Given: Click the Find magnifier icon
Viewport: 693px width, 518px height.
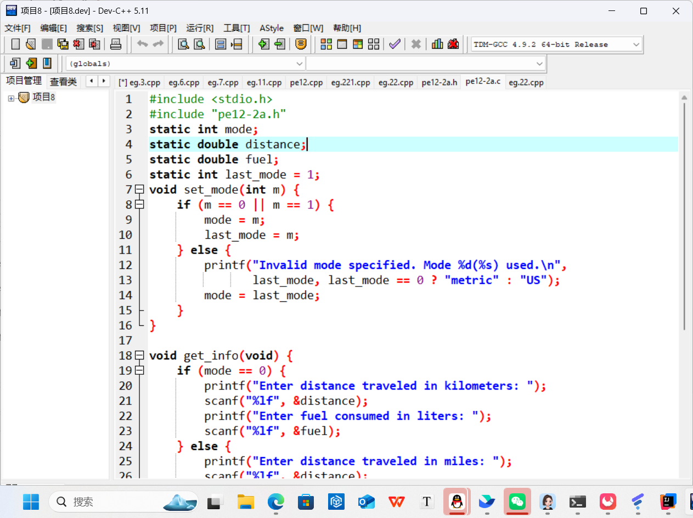Looking at the screenshot, I should coord(184,44).
